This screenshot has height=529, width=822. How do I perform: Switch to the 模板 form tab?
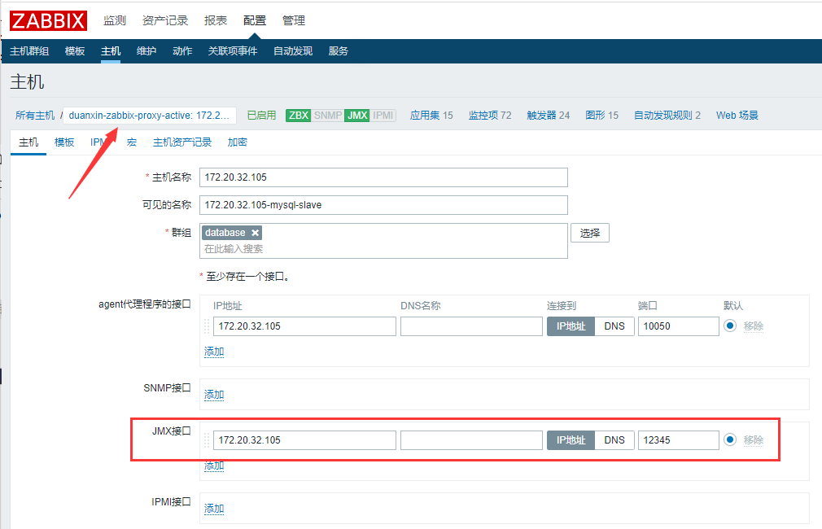(x=64, y=142)
